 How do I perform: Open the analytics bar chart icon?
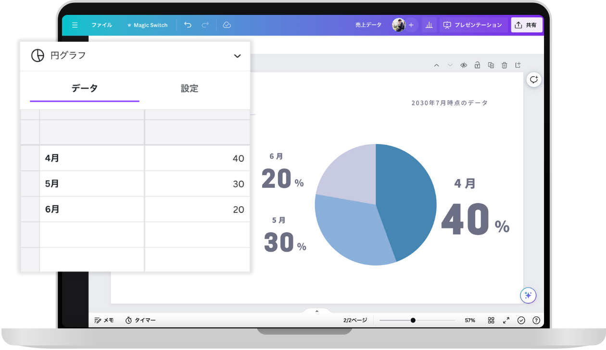429,25
